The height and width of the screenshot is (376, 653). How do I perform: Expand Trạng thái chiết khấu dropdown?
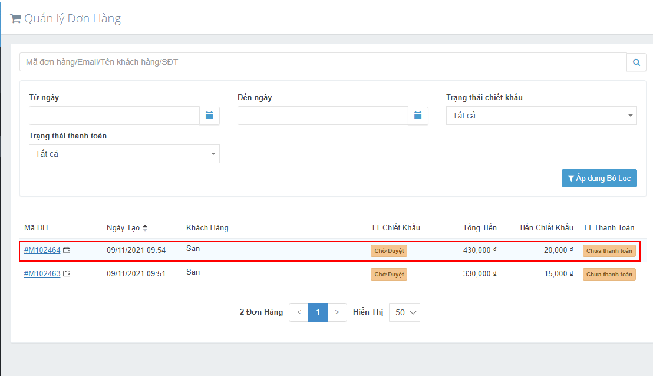tap(541, 116)
